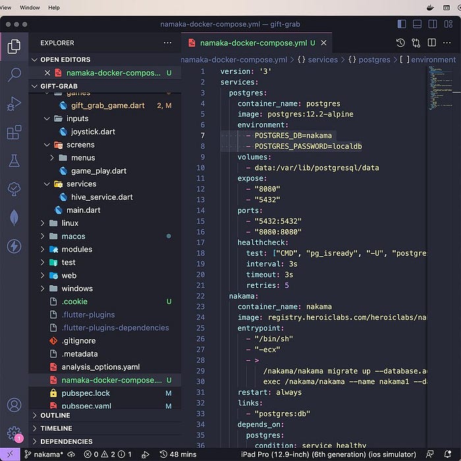
Task: Toggle the Primary Side Bar layout button
Action: 402,24
